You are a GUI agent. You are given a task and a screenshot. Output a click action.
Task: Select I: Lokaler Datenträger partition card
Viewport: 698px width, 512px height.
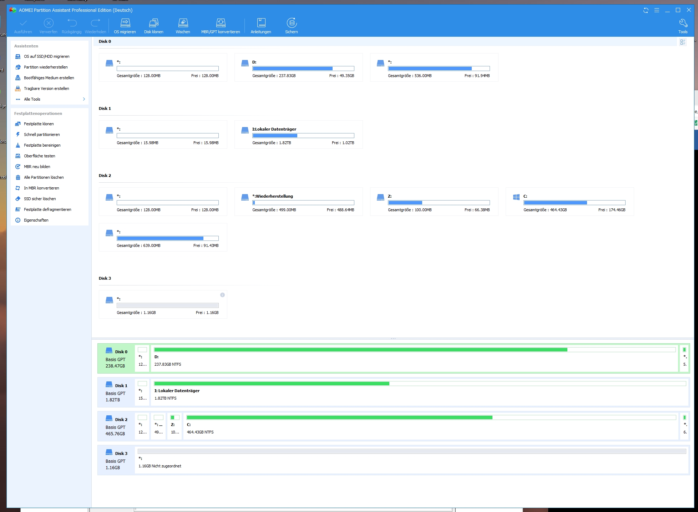click(298, 135)
